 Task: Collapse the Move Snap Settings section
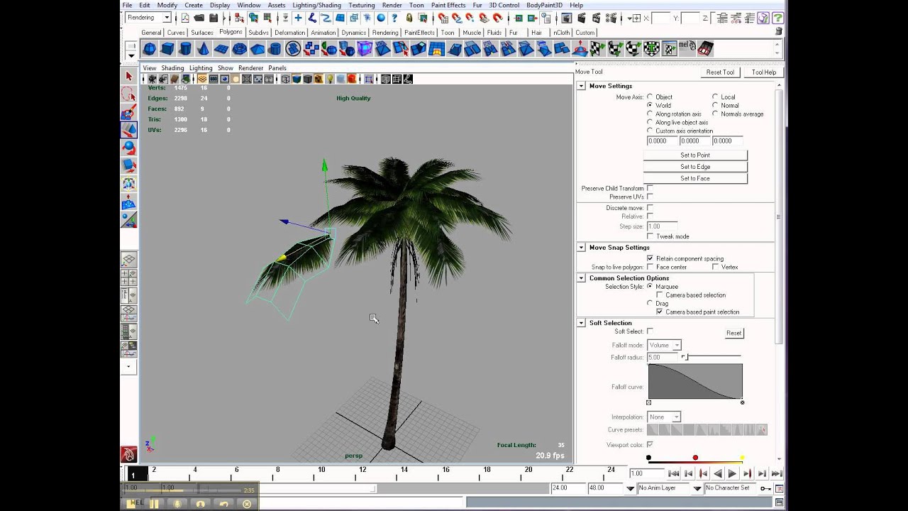[x=581, y=248]
